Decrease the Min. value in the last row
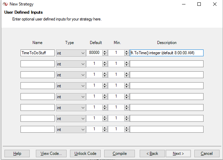 coord(126,131)
